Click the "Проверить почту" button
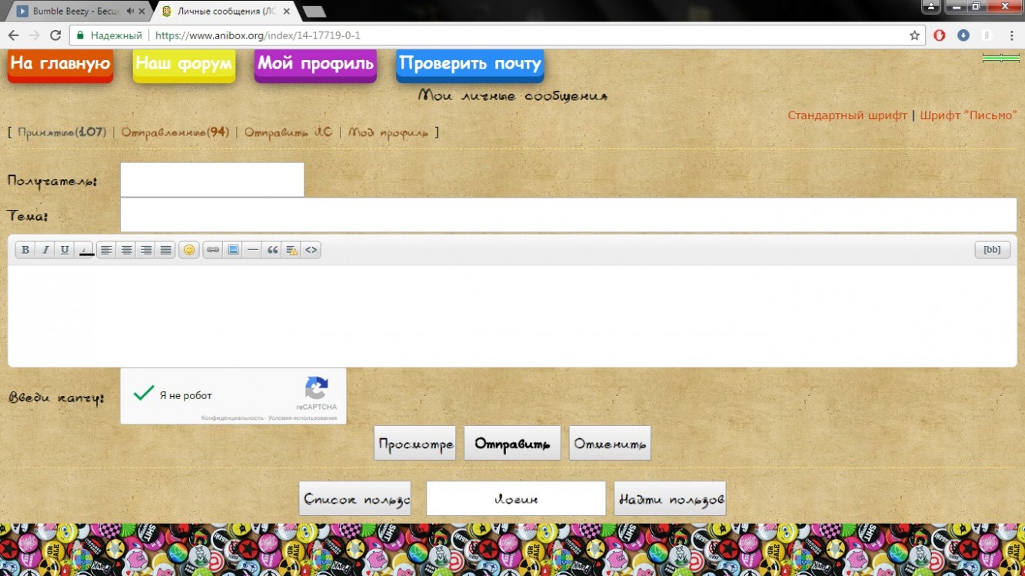 (x=470, y=65)
